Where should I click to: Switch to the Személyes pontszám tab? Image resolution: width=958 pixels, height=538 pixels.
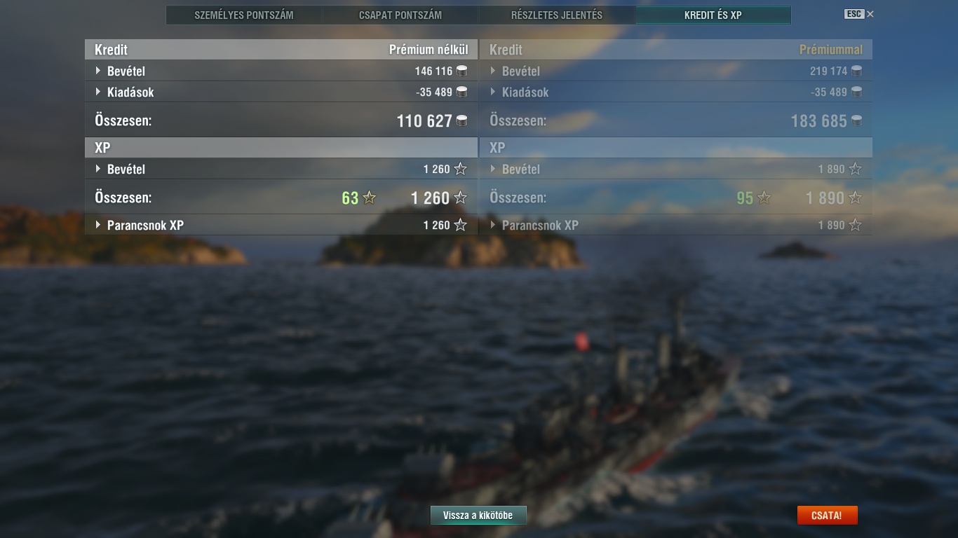pos(244,15)
